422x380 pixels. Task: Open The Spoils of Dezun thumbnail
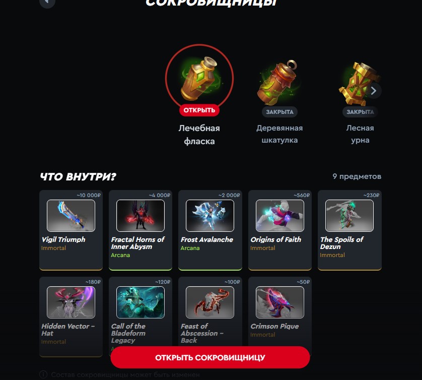coord(349,215)
